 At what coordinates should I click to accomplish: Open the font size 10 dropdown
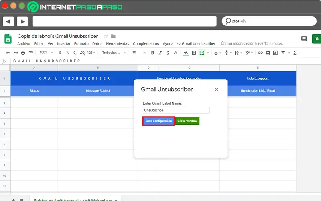pos(139,53)
